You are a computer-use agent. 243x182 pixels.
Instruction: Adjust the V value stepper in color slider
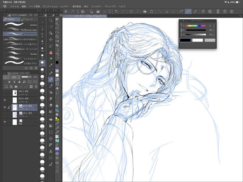pyautogui.click(x=214, y=35)
